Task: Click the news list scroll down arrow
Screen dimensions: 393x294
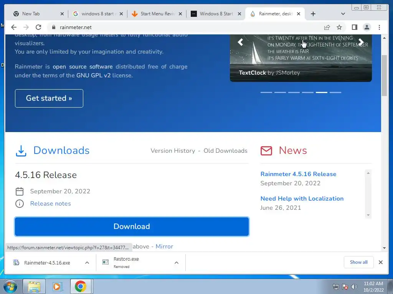Action: [368, 215]
